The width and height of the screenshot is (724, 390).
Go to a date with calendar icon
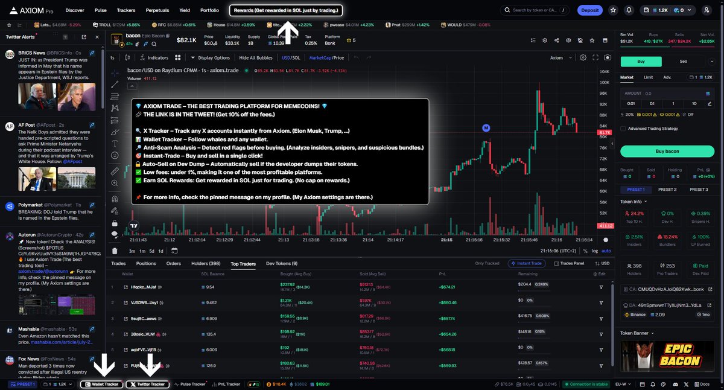(174, 251)
